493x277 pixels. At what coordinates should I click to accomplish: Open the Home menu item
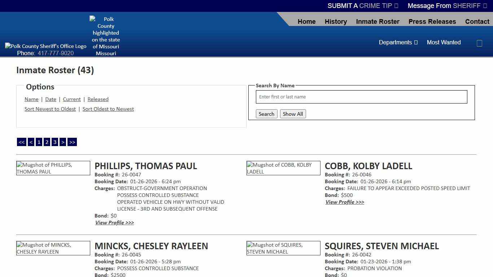coord(306,22)
